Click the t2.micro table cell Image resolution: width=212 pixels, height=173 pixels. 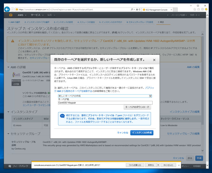[x=27, y=125]
